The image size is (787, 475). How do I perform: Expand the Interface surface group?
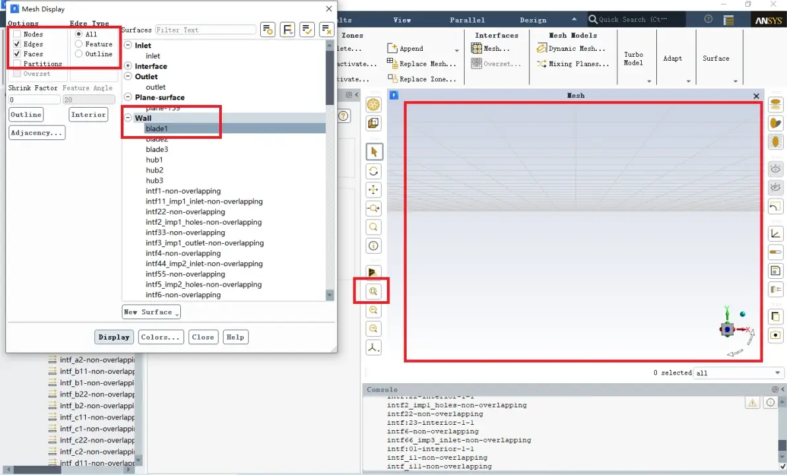click(128, 66)
